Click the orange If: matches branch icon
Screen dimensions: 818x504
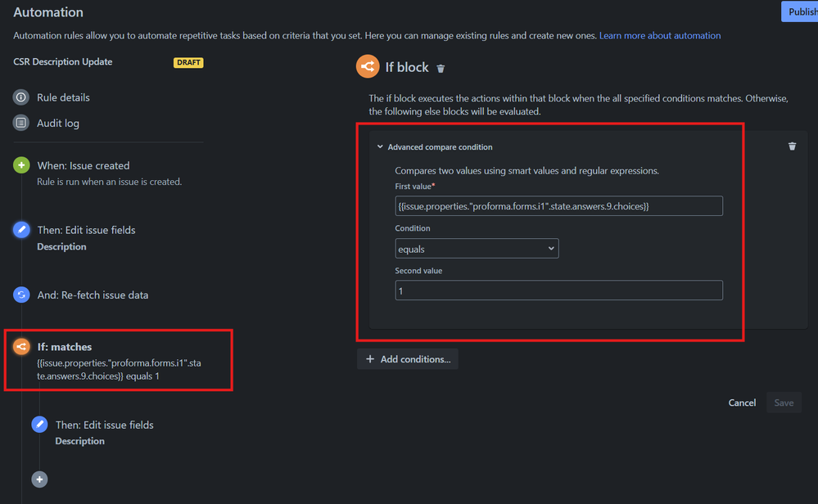(x=21, y=347)
